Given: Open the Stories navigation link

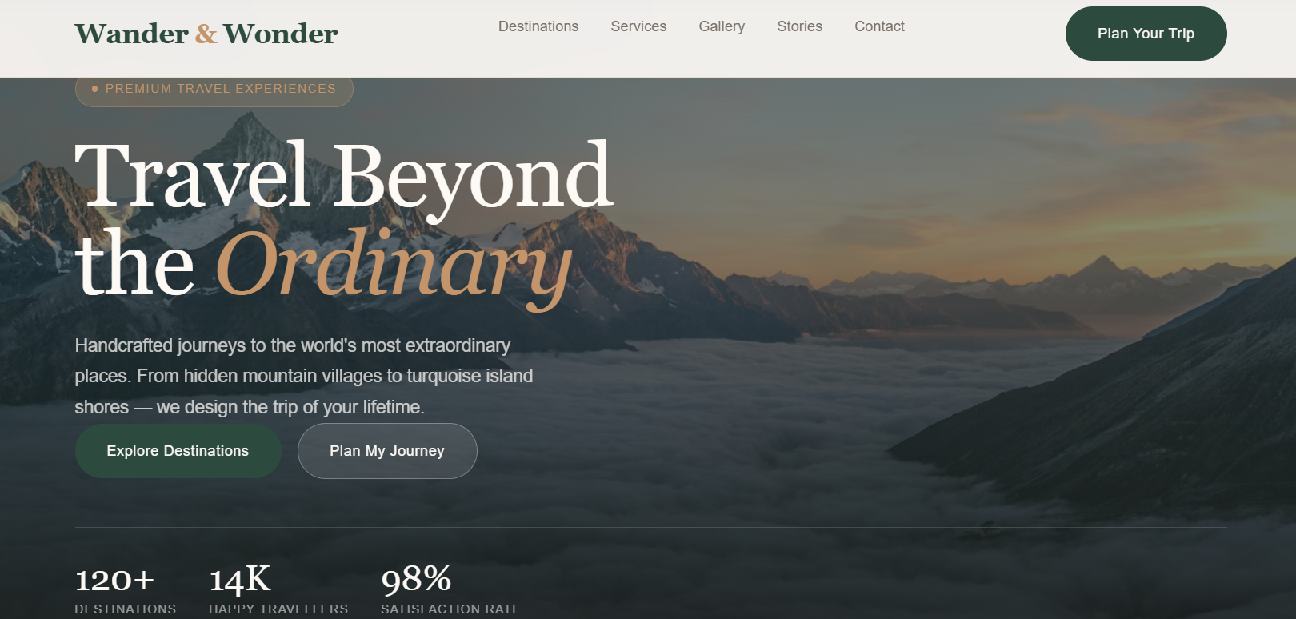Looking at the screenshot, I should pos(800,26).
